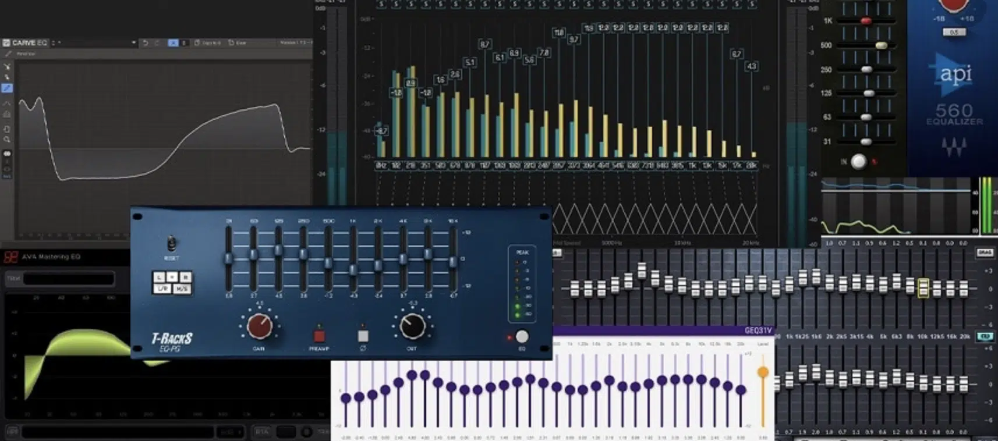
Task: Click the black OUT knob on T-RackS
Action: (413, 326)
